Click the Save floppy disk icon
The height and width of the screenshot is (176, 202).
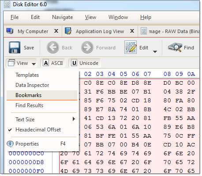point(15,47)
